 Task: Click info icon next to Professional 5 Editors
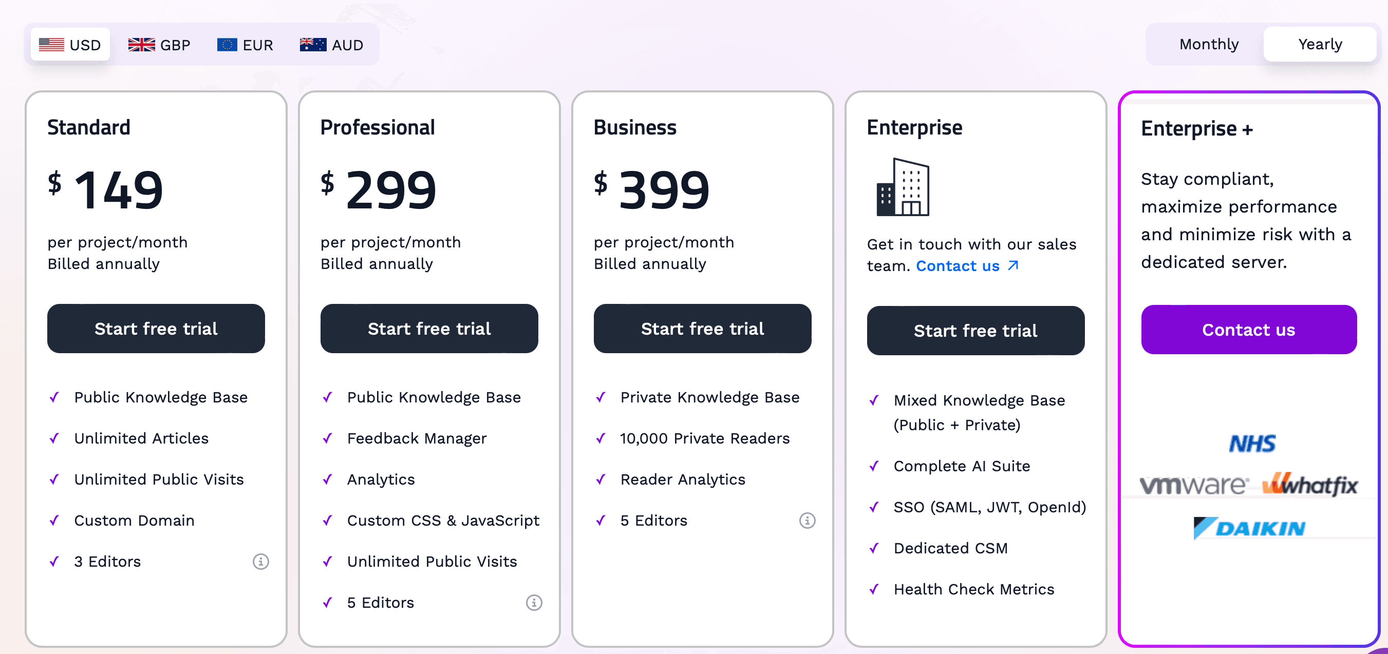coord(534,602)
